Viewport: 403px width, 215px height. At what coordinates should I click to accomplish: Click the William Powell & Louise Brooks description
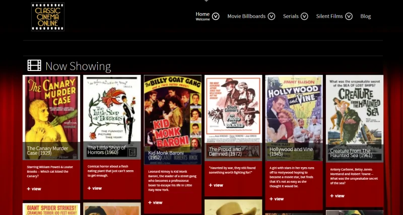(50, 172)
